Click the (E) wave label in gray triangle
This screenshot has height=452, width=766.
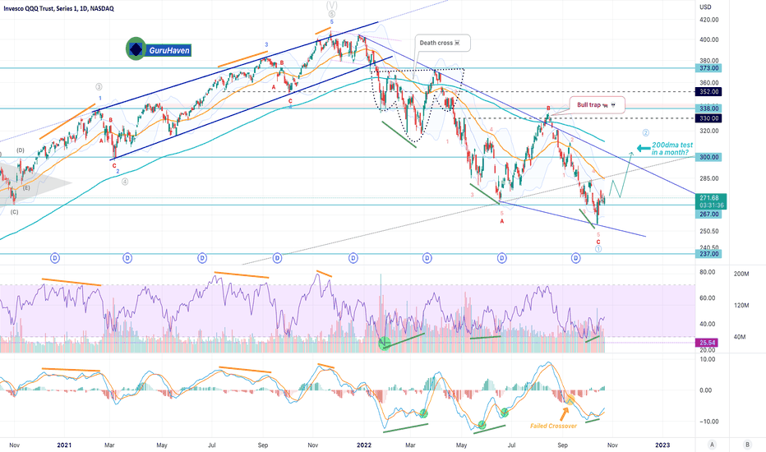tap(26, 187)
